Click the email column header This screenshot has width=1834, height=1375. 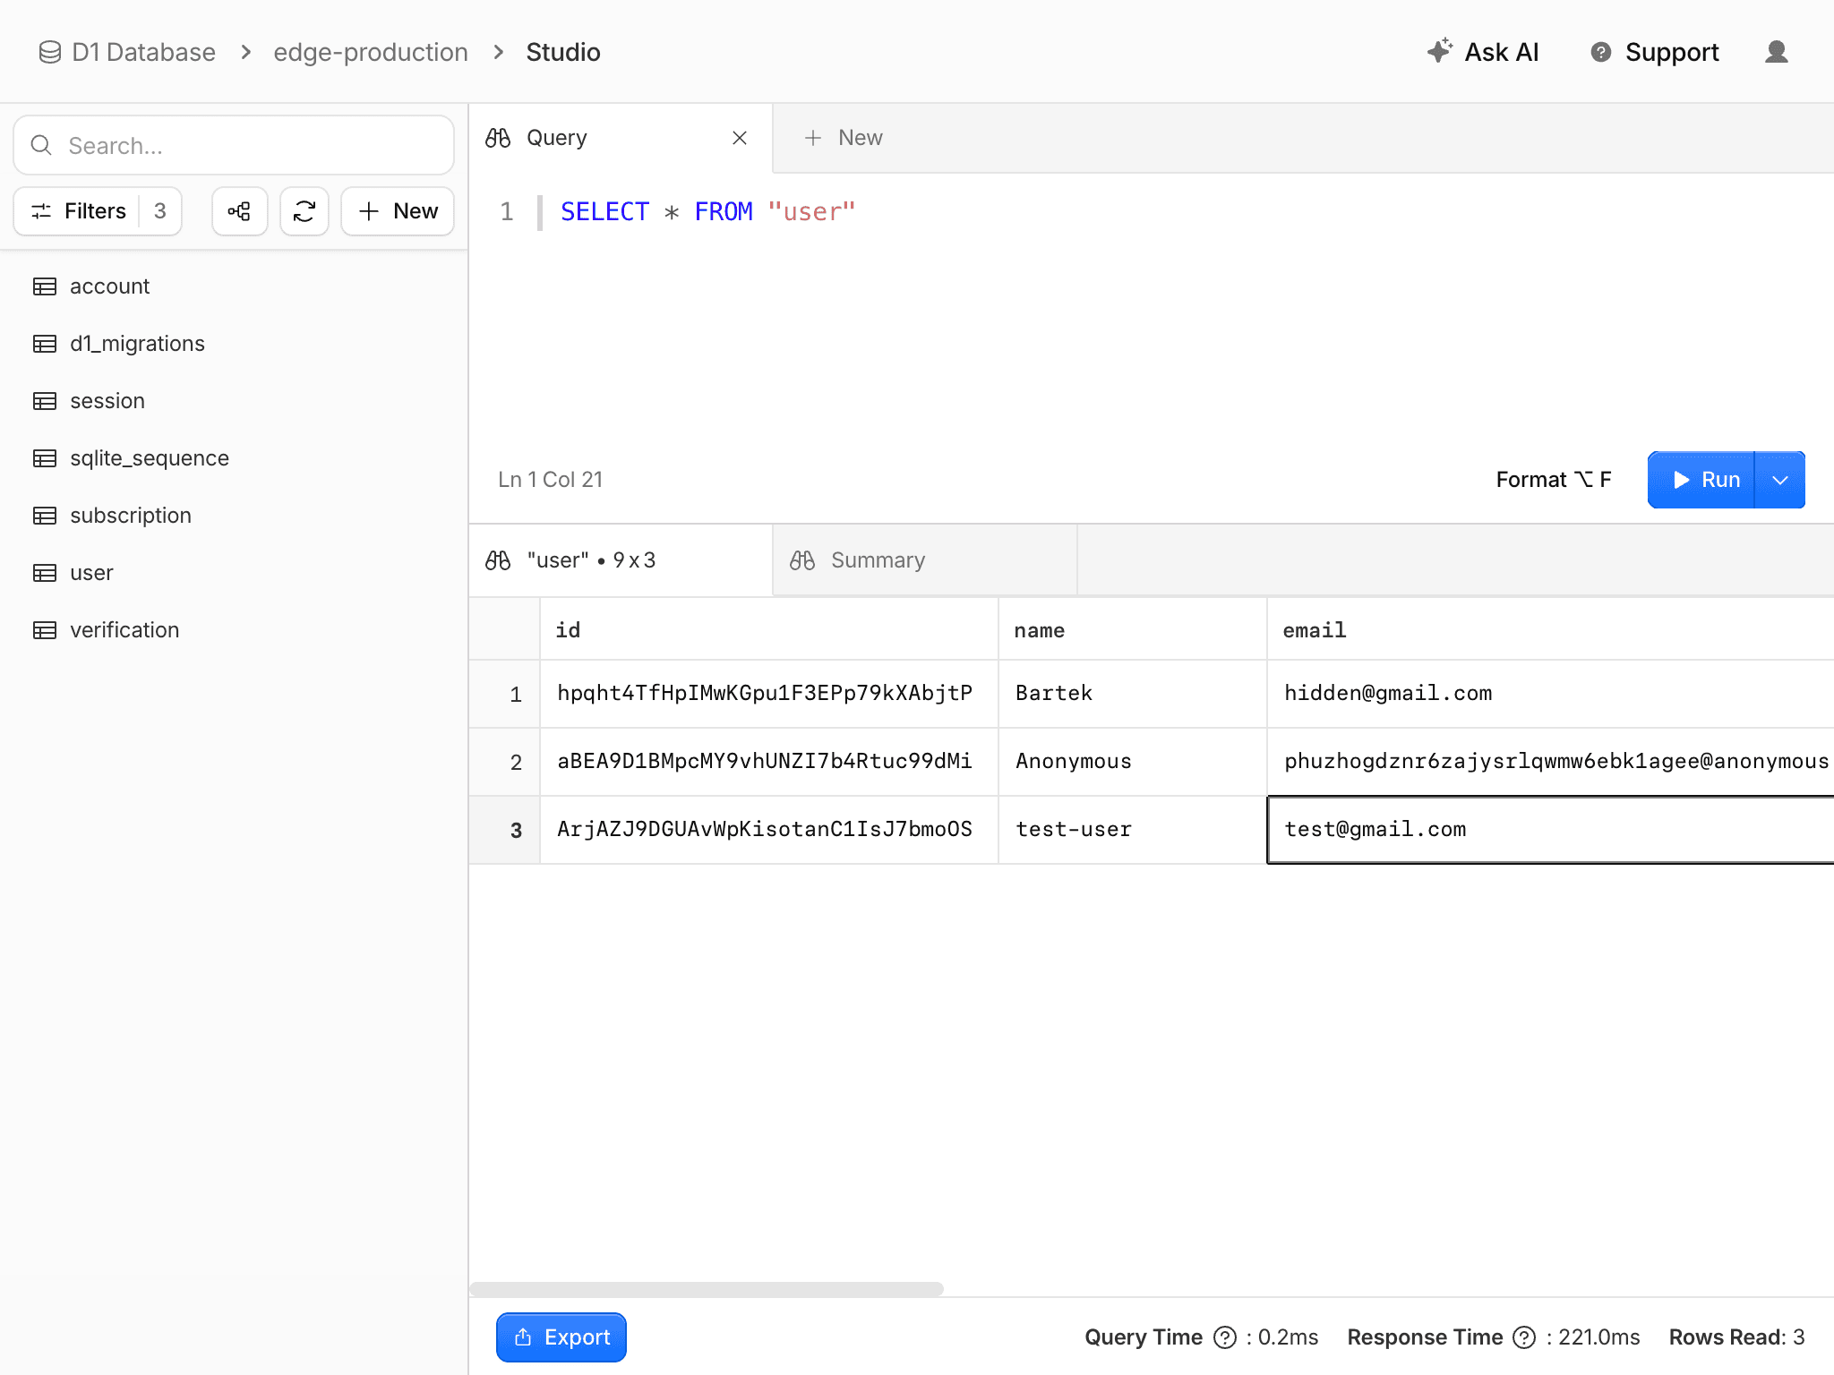[x=1551, y=630]
